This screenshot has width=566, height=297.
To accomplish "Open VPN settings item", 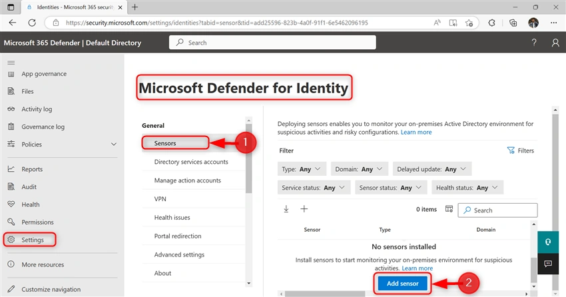I will click(x=160, y=199).
